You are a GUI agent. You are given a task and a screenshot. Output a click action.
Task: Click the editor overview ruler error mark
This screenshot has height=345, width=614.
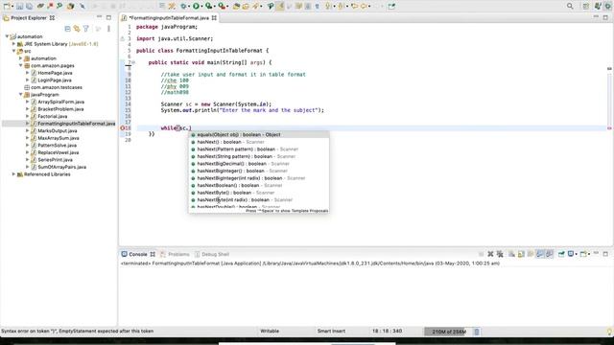609,128
